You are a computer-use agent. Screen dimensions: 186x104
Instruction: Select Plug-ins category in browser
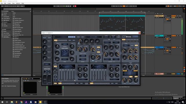click(6, 22)
